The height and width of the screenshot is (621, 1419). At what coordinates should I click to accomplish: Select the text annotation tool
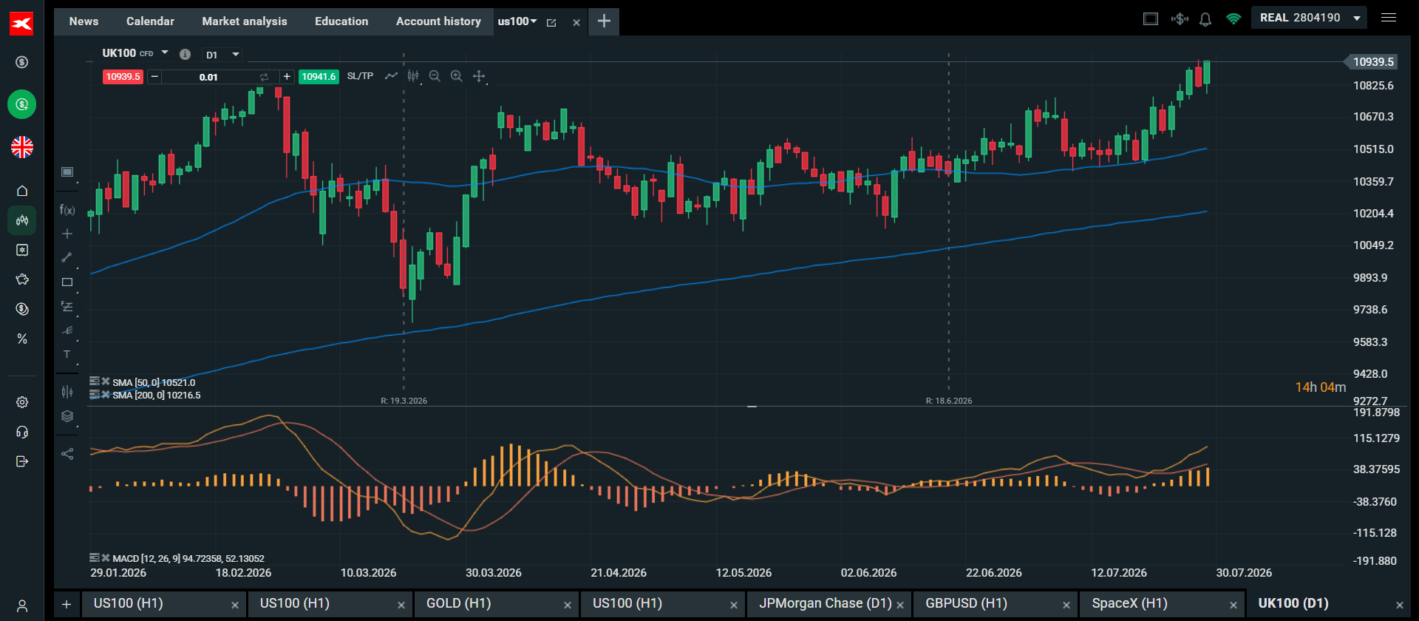pos(67,354)
